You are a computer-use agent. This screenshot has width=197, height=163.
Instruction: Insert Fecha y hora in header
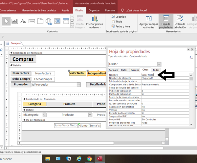pos(121,26)
